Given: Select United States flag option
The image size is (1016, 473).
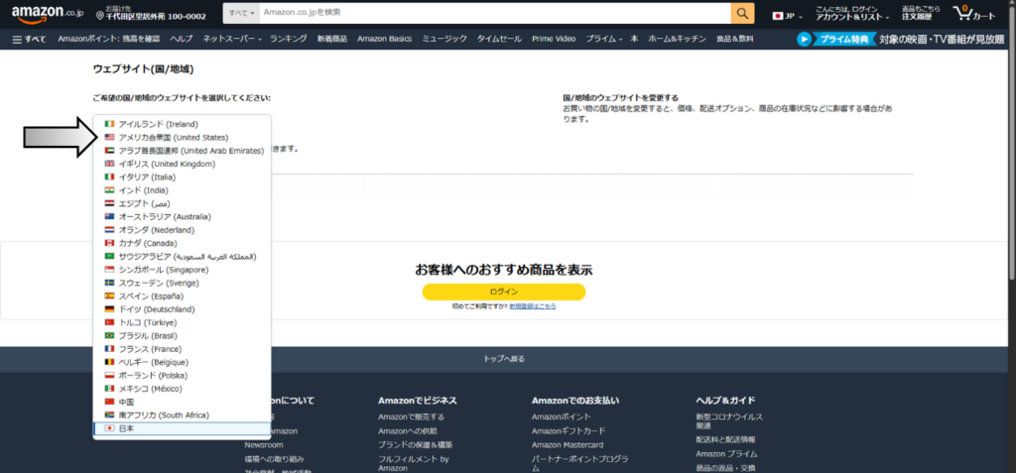Looking at the screenshot, I should point(110,137).
